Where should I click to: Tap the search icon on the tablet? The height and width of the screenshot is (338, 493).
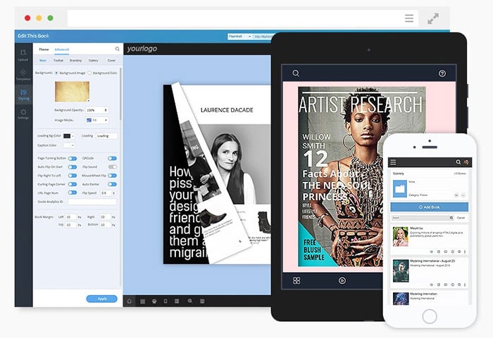pyautogui.click(x=296, y=74)
